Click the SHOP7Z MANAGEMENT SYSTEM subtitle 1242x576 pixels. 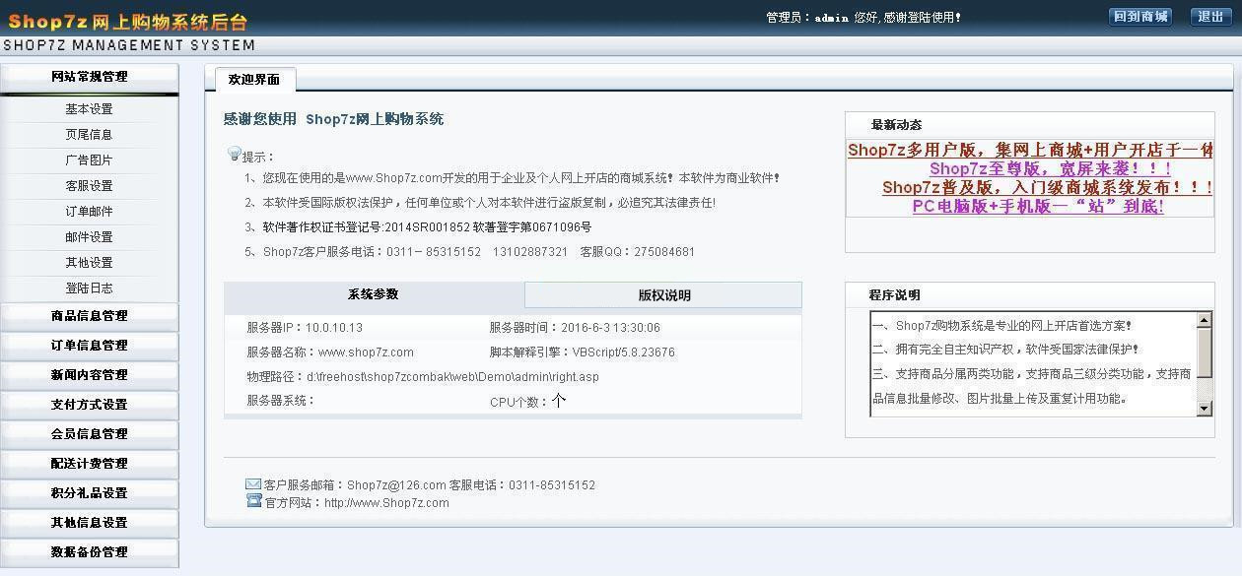point(128,45)
